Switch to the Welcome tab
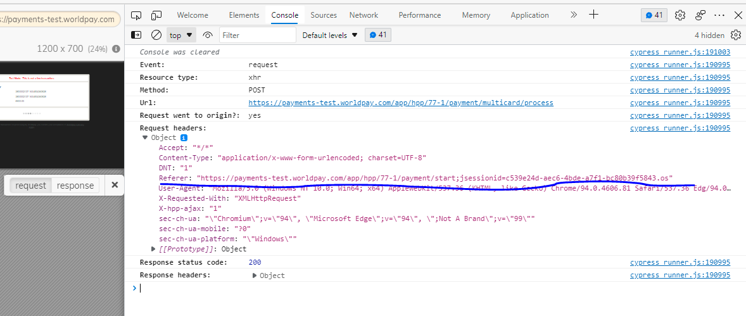The image size is (746, 316). 193,15
